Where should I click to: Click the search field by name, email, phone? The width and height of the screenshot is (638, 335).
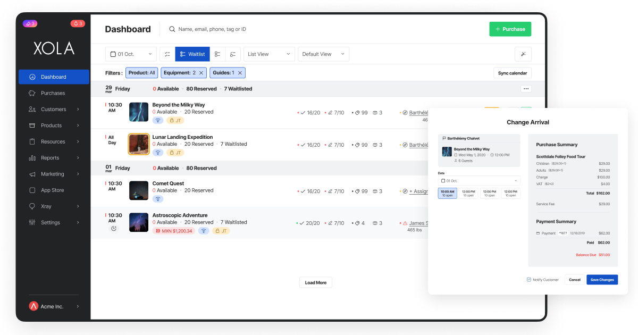(213, 29)
